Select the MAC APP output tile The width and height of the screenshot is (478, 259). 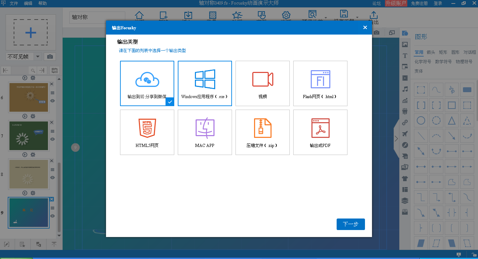tap(205, 132)
